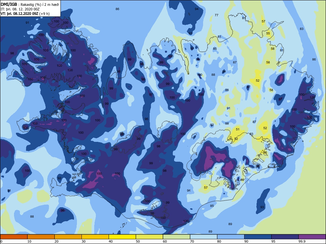Click the legend scale label 80
The width and height of the screenshot is (326, 244).
pyautogui.click(x=219, y=241)
